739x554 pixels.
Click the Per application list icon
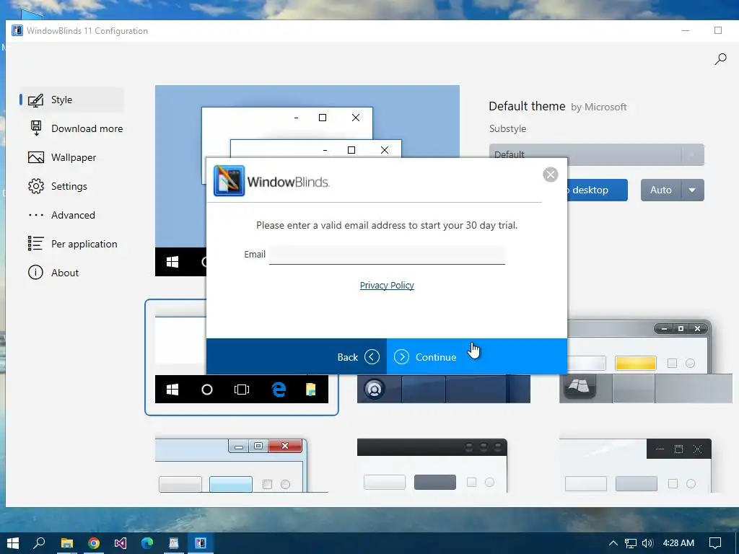pyautogui.click(x=36, y=244)
